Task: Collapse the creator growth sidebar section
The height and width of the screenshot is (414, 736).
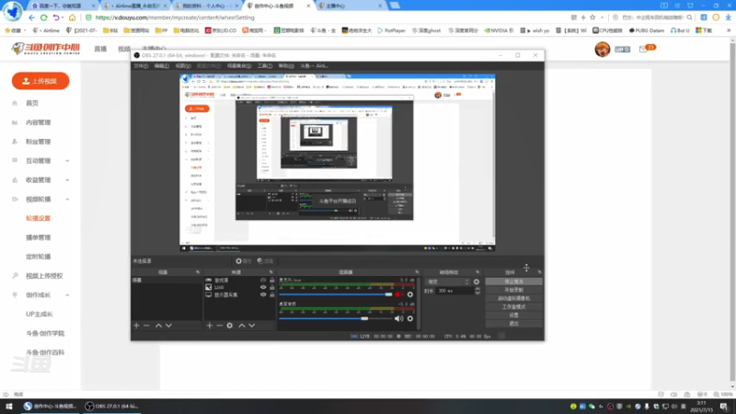Action: point(67,295)
